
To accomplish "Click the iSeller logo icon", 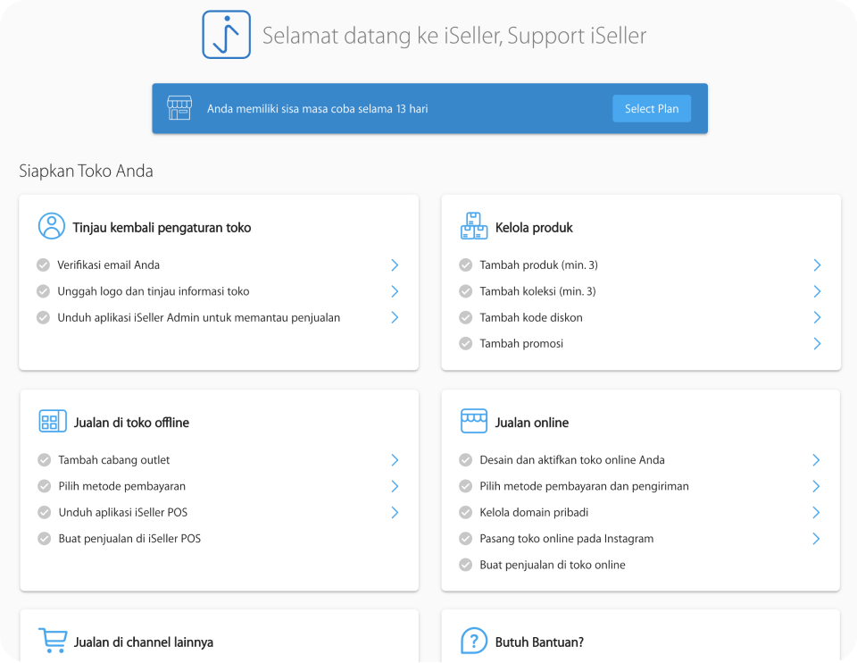I will 226,35.
